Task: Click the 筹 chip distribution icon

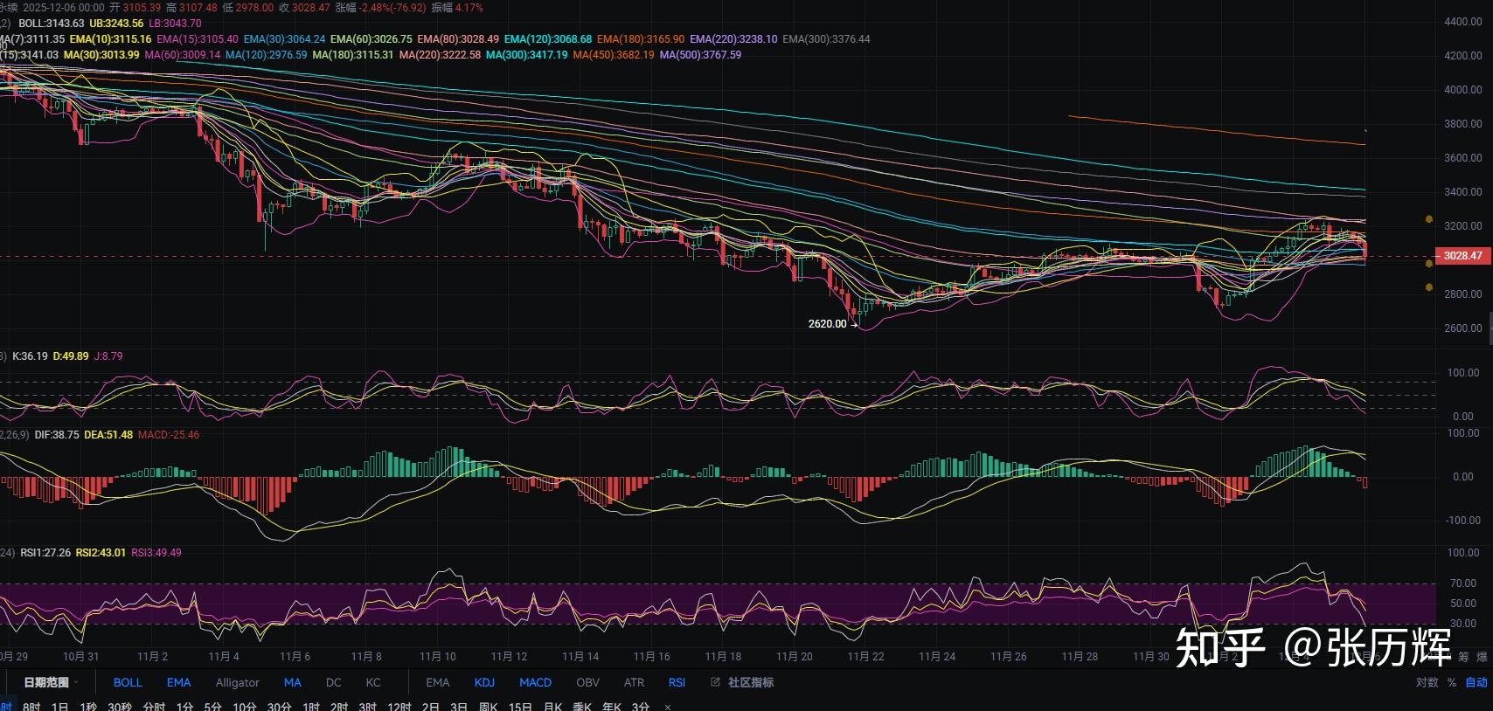Action: tap(1463, 657)
